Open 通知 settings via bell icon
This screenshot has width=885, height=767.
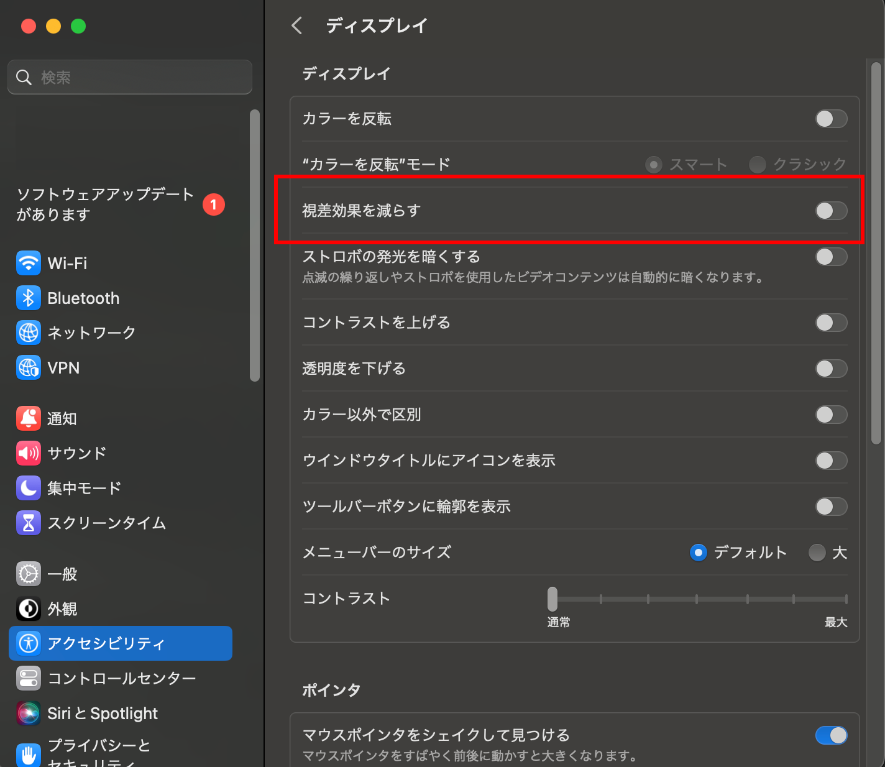pos(28,418)
